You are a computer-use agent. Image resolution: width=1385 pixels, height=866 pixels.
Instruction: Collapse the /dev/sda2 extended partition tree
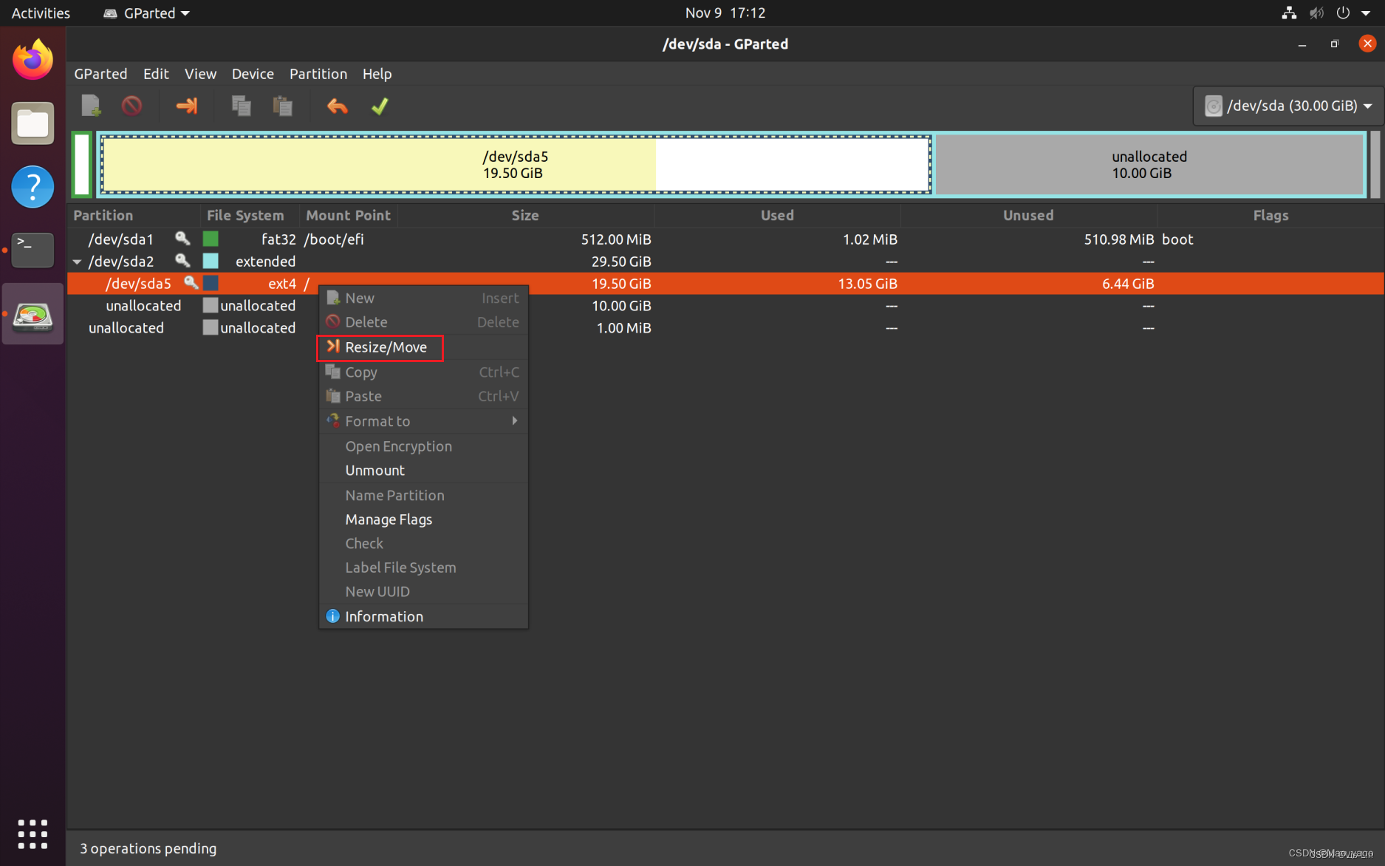coord(77,262)
